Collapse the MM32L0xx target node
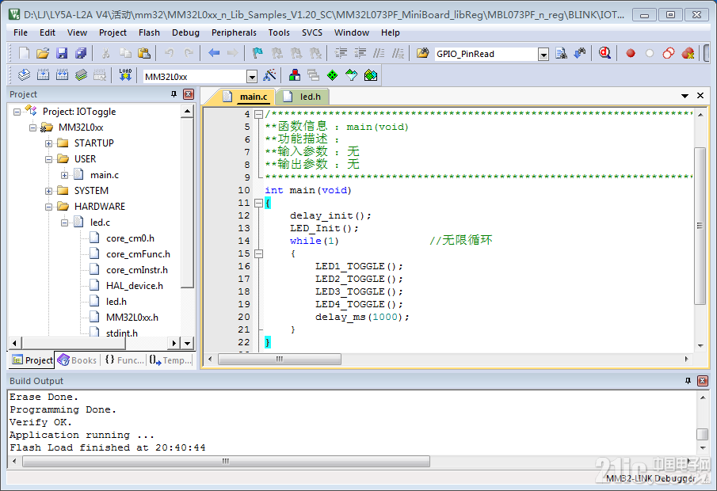 33,128
